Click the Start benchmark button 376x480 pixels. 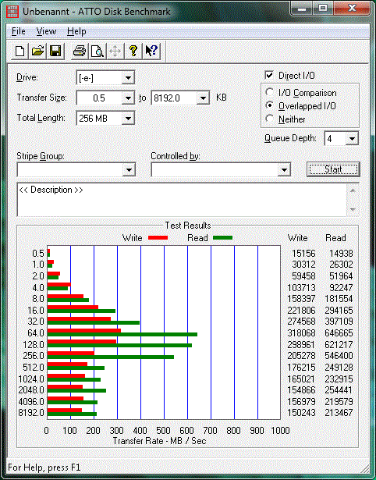click(333, 169)
